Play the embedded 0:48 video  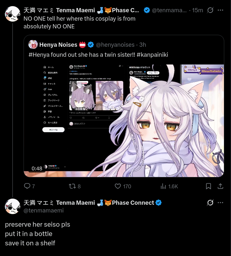click(x=124, y=121)
